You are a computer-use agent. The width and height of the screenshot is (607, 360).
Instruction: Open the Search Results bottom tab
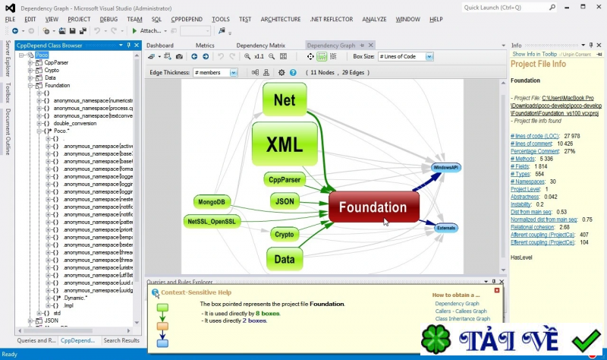click(121, 340)
